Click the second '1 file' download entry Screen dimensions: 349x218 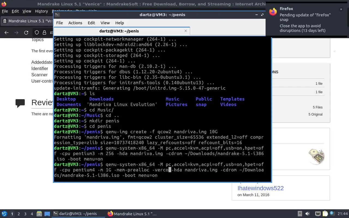pos(319,92)
